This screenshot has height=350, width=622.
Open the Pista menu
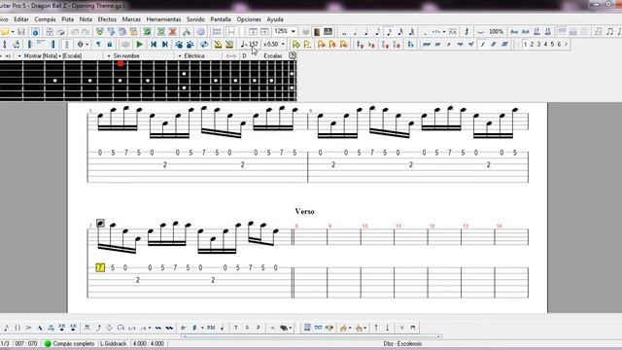pyautogui.click(x=67, y=19)
